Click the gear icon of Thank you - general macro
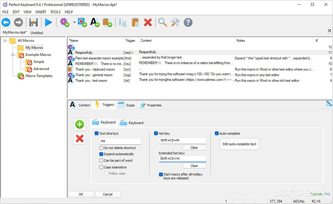 (x=71, y=75)
